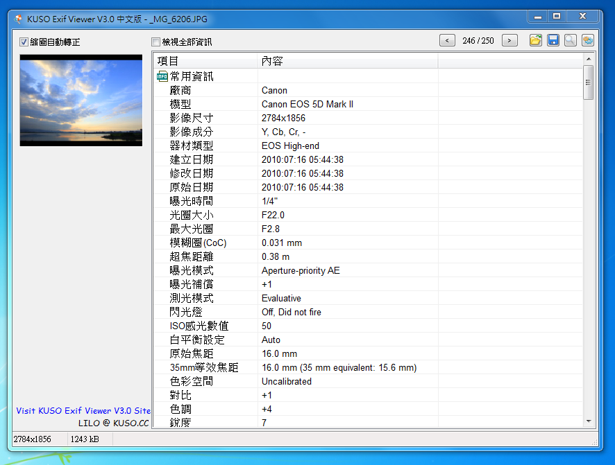Select the 原始日期 row
615x465 pixels.
click(x=367, y=187)
